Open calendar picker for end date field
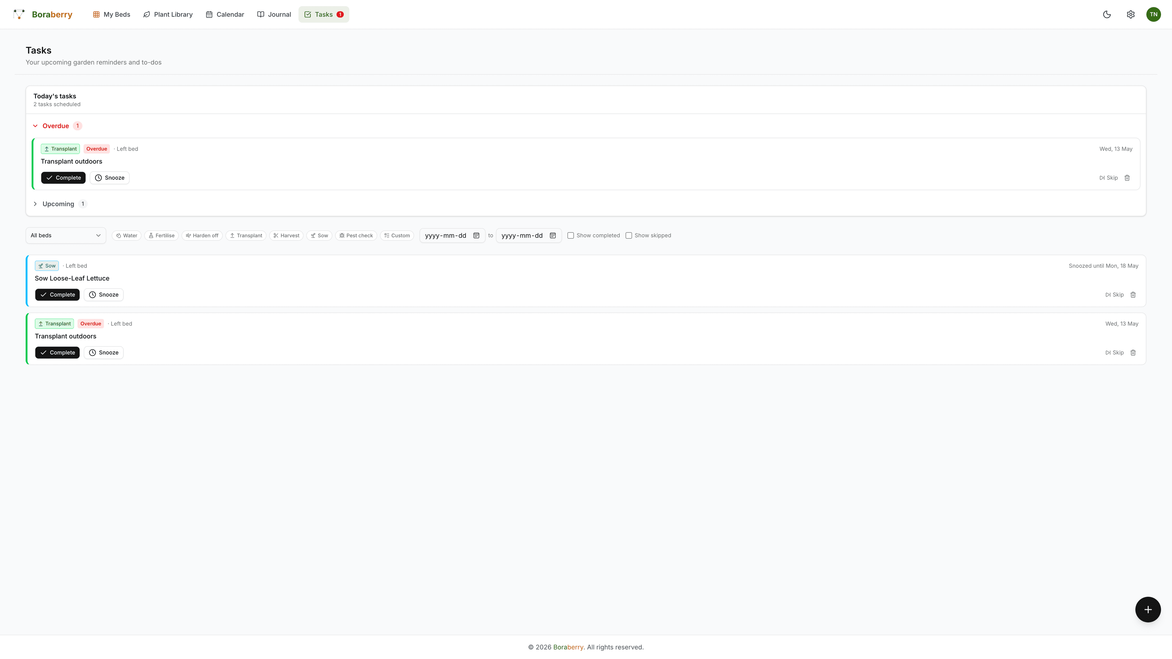The image size is (1172, 659). coord(553,236)
